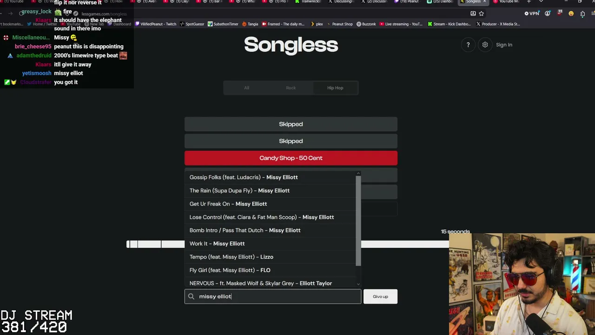Click the emoji face extension icon
595x335 pixels.
(x=571, y=13)
